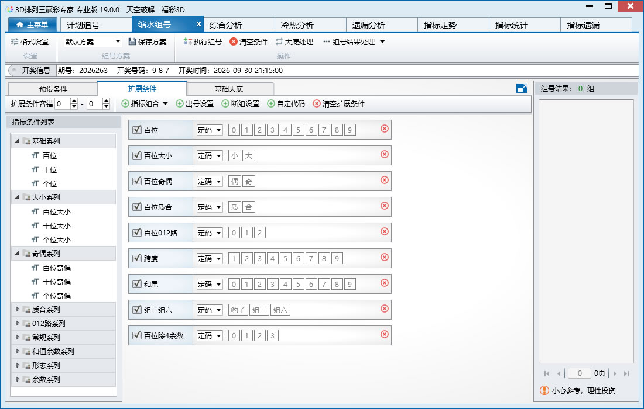
Task: Expand the 质合系列 tree node
Action: coord(18,310)
